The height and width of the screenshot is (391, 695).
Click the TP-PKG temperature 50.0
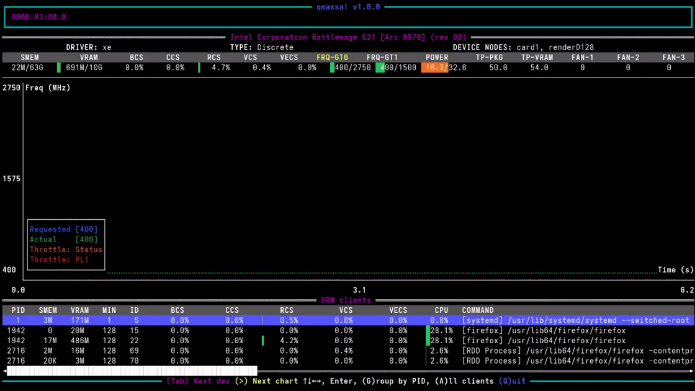(x=498, y=68)
